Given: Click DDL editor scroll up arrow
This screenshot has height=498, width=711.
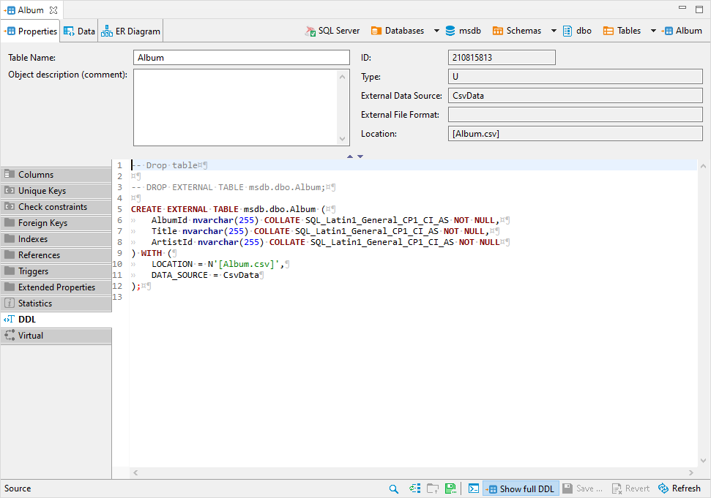Looking at the screenshot, I should [x=703, y=166].
